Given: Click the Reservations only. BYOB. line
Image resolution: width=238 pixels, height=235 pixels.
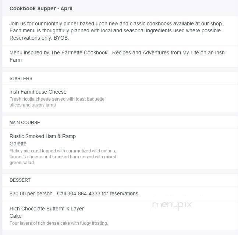Looking at the screenshot, I should click(39, 38).
